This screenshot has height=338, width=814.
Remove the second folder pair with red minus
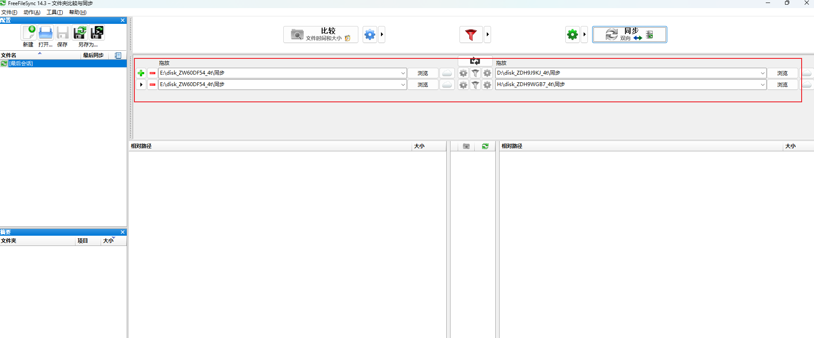(152, 85)
